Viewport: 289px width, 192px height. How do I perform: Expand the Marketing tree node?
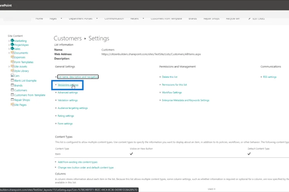tap(9, 41)
